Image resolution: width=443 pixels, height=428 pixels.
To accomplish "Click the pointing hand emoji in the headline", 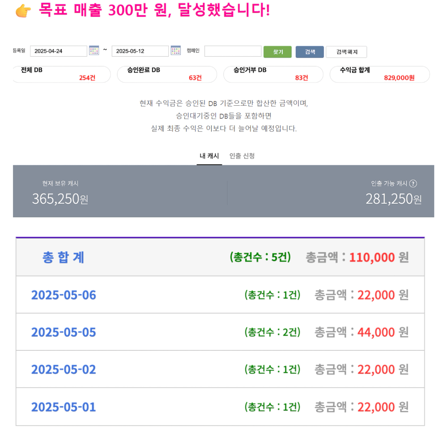I will tap(23, 11).
